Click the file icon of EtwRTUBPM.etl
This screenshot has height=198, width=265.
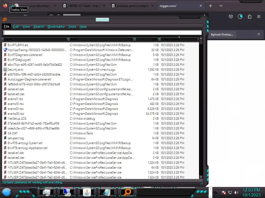click(5, 45)
